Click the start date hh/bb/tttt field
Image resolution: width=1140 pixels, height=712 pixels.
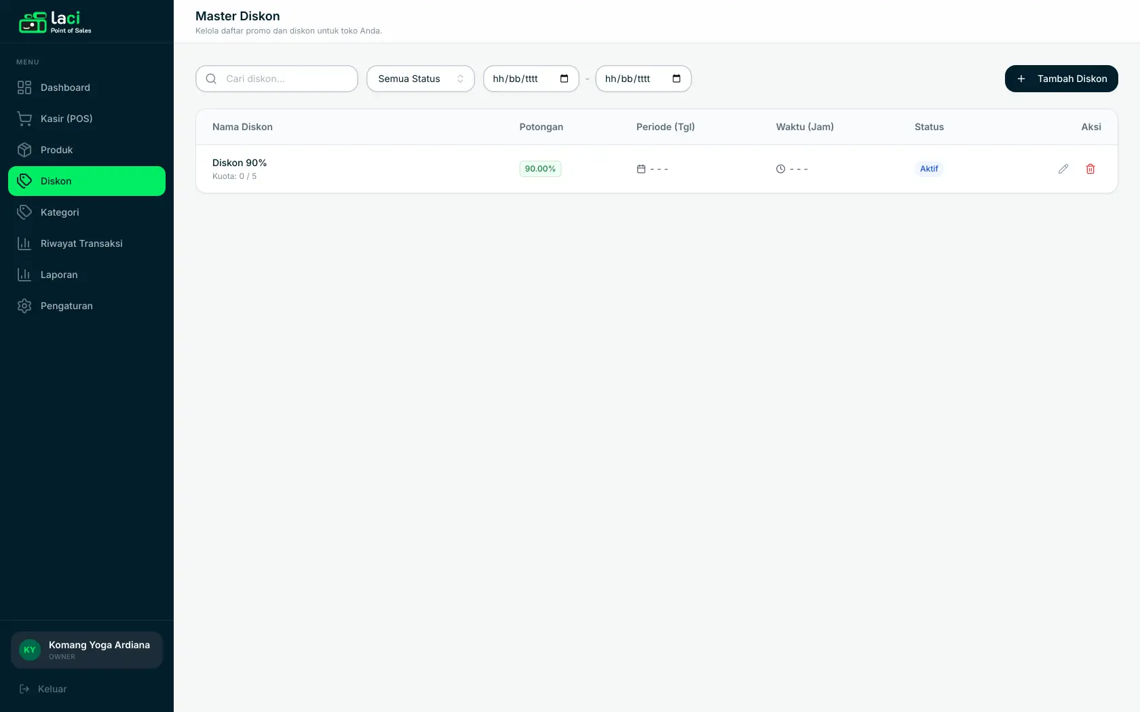[x=531, y=79]
